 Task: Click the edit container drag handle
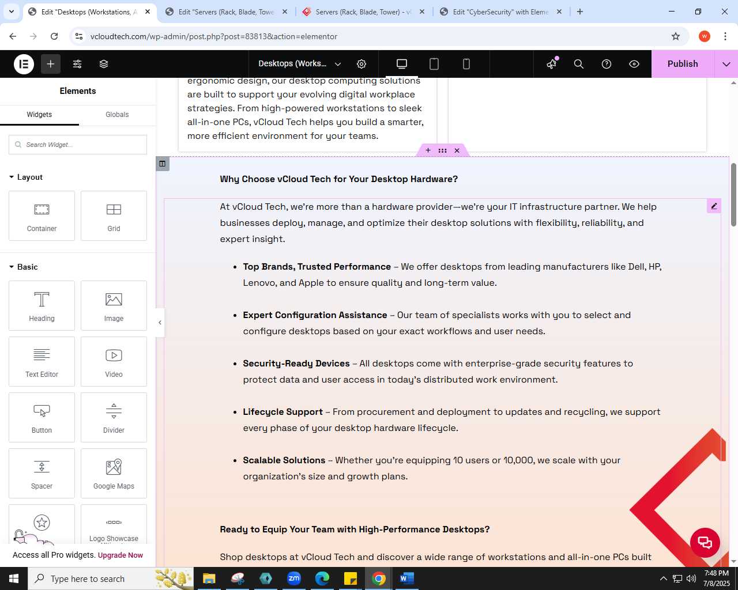pyautogui.click(x=442, y=150)
